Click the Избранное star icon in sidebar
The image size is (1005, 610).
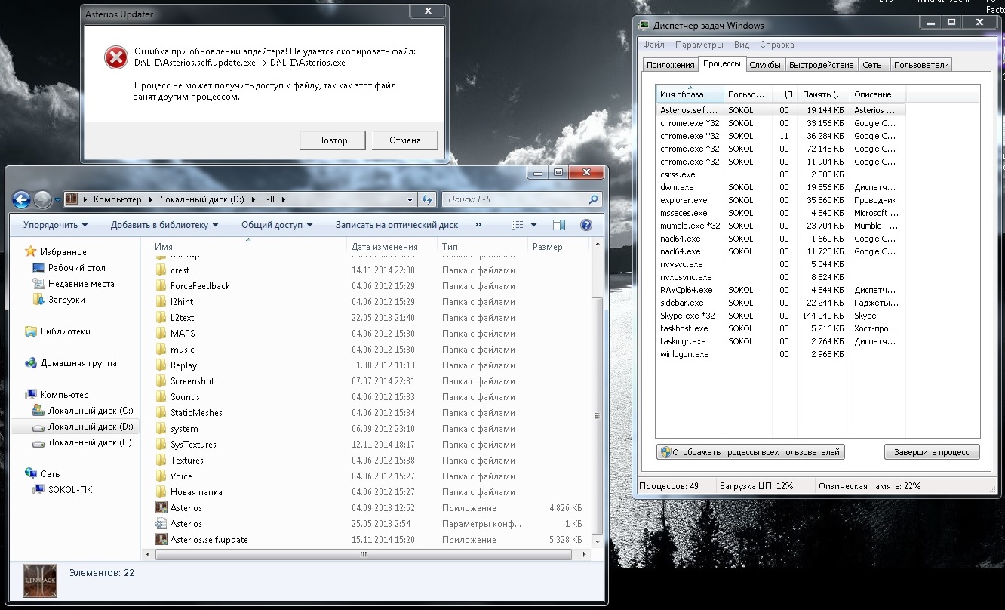(30, 251)
